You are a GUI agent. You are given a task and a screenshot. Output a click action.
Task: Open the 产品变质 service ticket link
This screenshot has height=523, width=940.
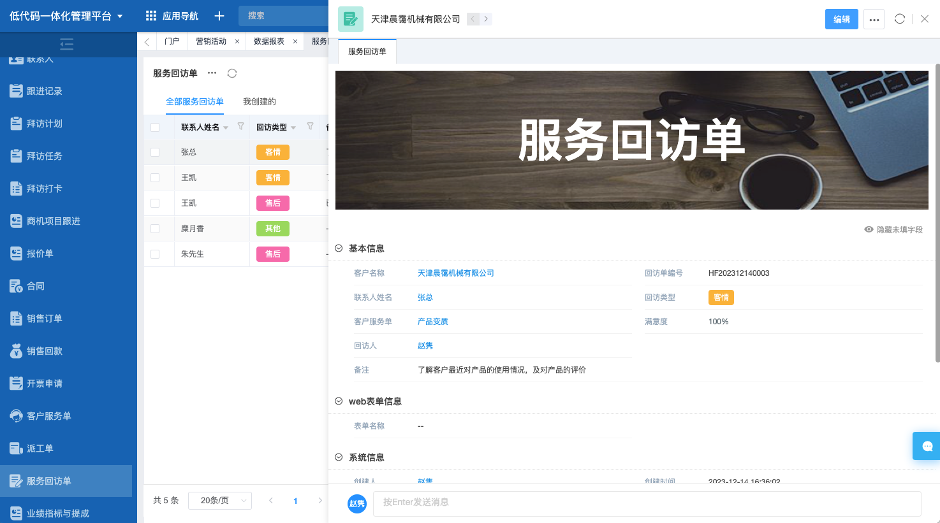(433, 321)
